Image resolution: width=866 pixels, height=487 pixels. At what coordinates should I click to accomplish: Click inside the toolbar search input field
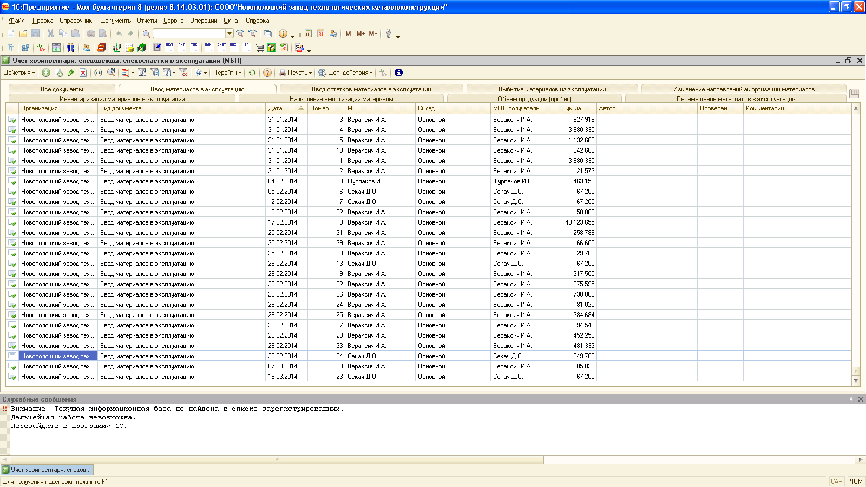(x=189, y=34)
